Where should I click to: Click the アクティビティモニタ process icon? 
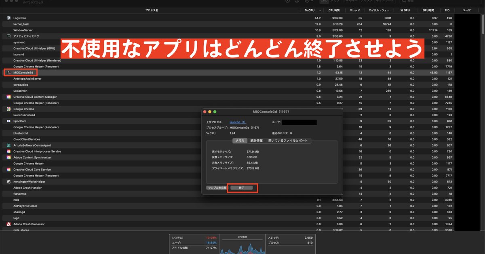click(8, 36)
